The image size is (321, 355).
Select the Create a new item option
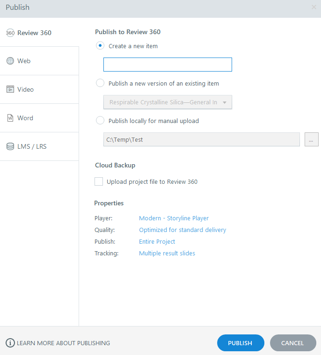[x=100, y=46]
